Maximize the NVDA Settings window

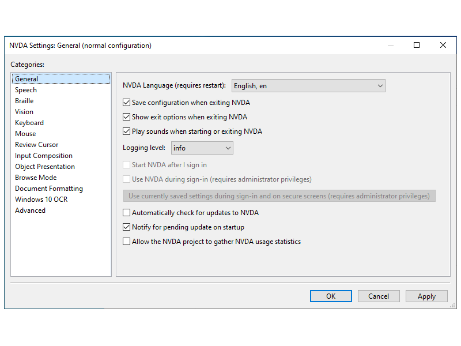click(417, 45)
